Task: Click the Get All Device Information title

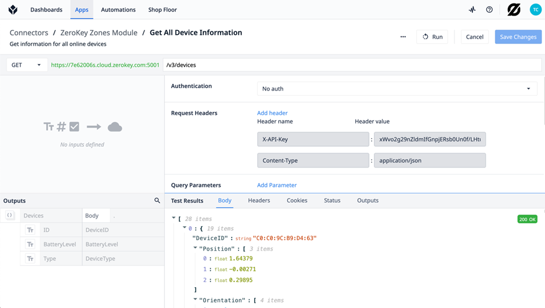Action: pos(196,32)
